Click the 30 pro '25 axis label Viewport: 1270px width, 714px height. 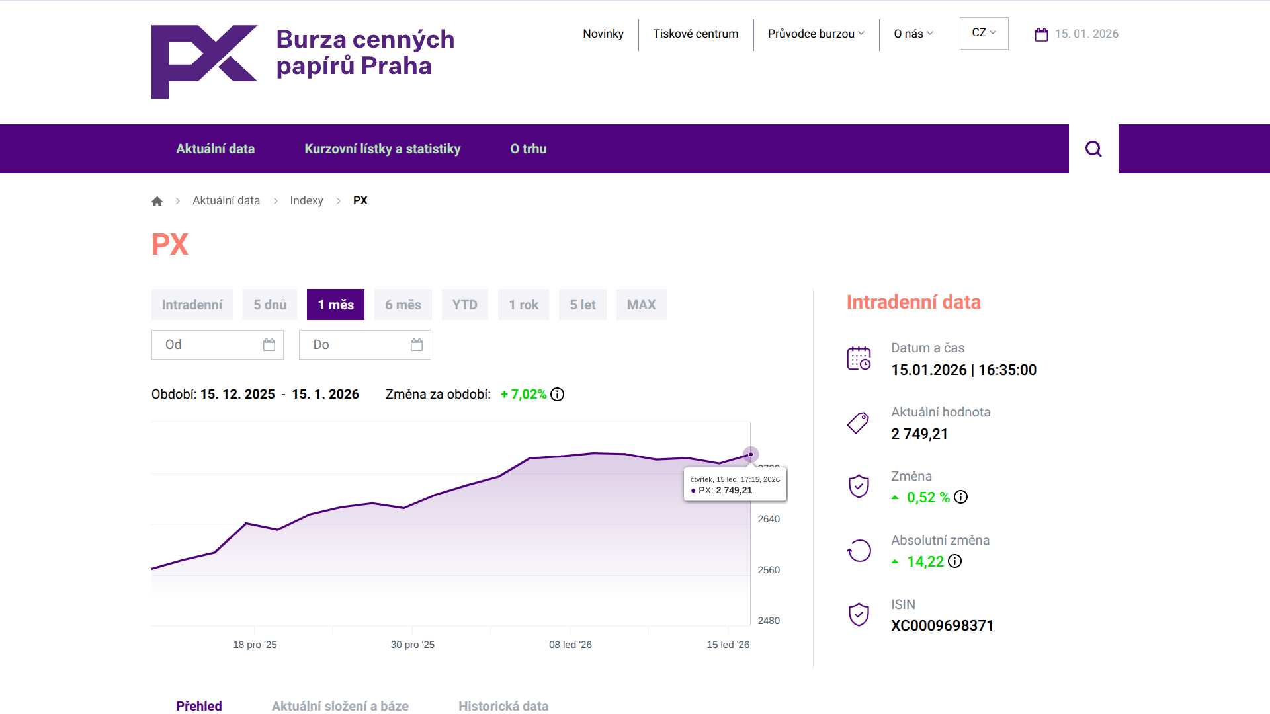pyautogui.click(x=413, y=645)
